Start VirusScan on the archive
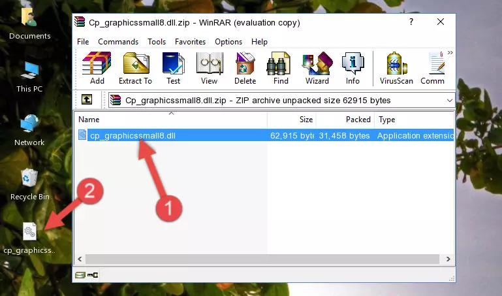The width and height of the screenshot is (502, 296). pyautogui.click(x=396, y=68)
